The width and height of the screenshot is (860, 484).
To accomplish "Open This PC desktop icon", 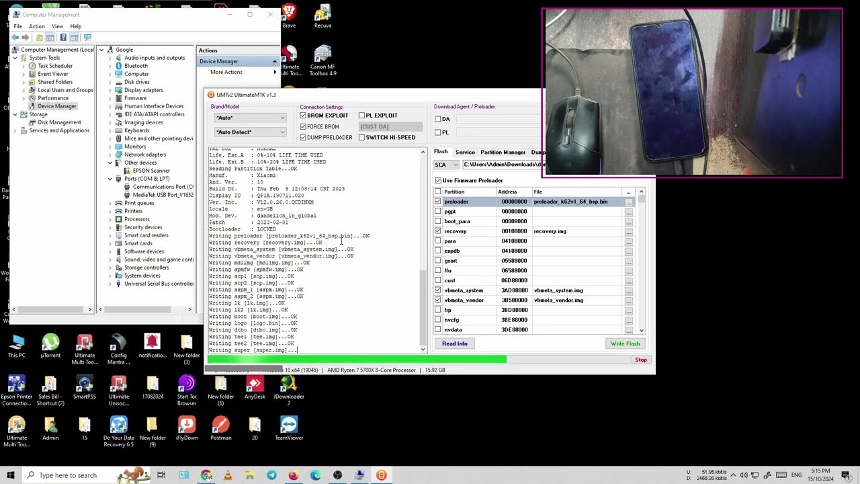I will 17,346.
